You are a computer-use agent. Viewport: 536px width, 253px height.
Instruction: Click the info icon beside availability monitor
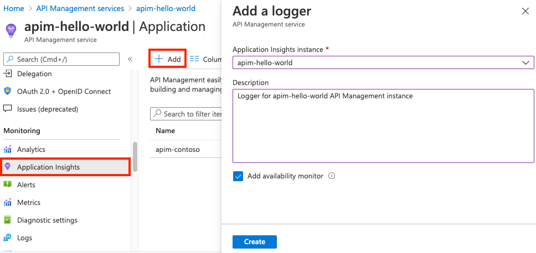click(332, 176)
